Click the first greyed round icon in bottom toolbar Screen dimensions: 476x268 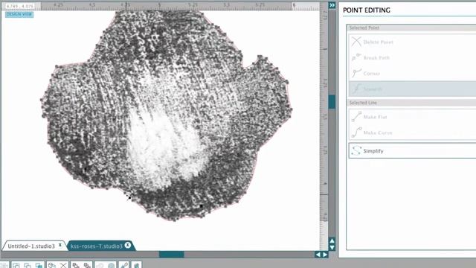100,265
